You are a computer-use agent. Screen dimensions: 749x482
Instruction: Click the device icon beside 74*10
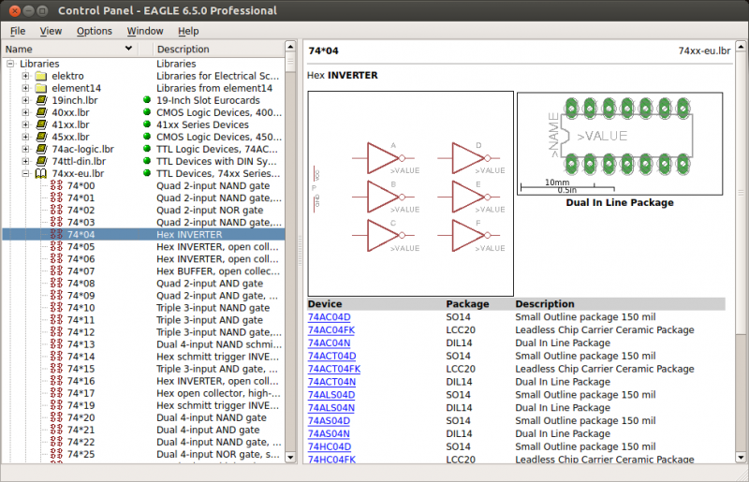tap(56, 308)
